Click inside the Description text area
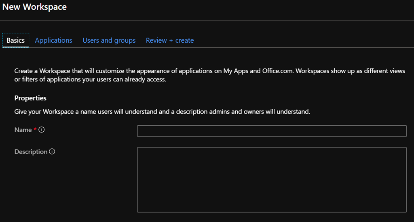 tap(272, 179)
